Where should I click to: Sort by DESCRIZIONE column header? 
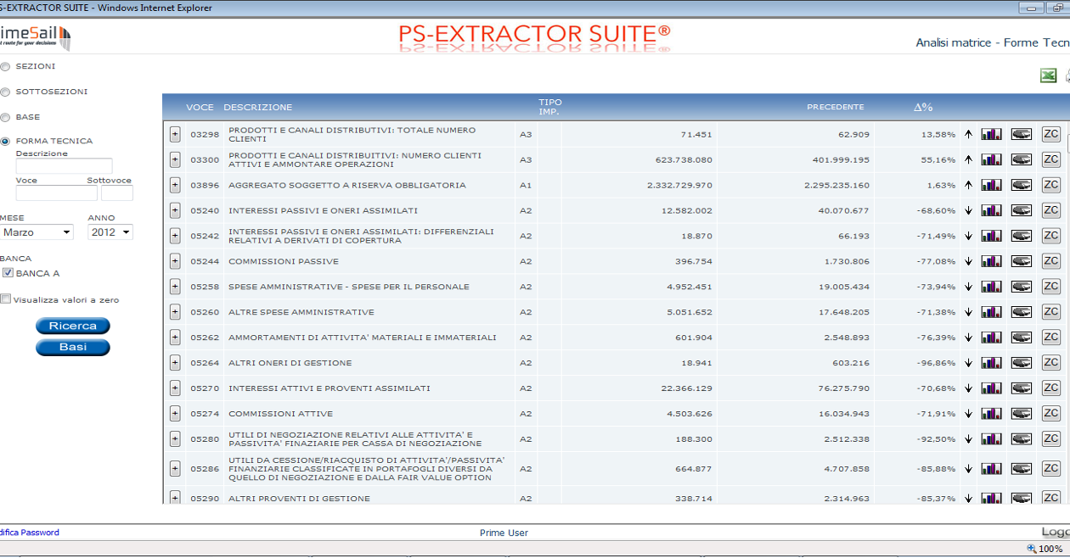257,108
